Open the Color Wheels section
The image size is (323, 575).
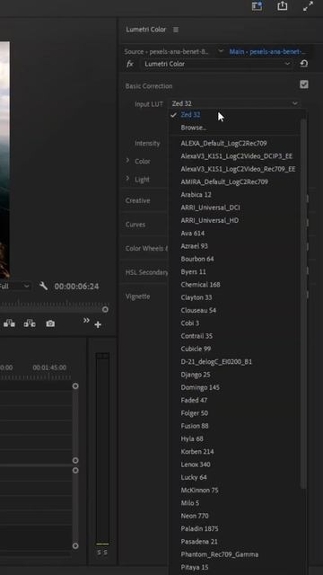(146, 248)
